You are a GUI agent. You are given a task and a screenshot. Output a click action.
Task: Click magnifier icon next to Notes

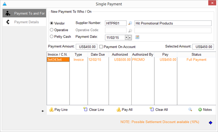[190, 110]
